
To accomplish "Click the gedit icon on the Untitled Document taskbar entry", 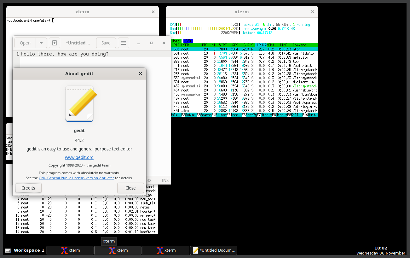I will click(x=196, y=250).
